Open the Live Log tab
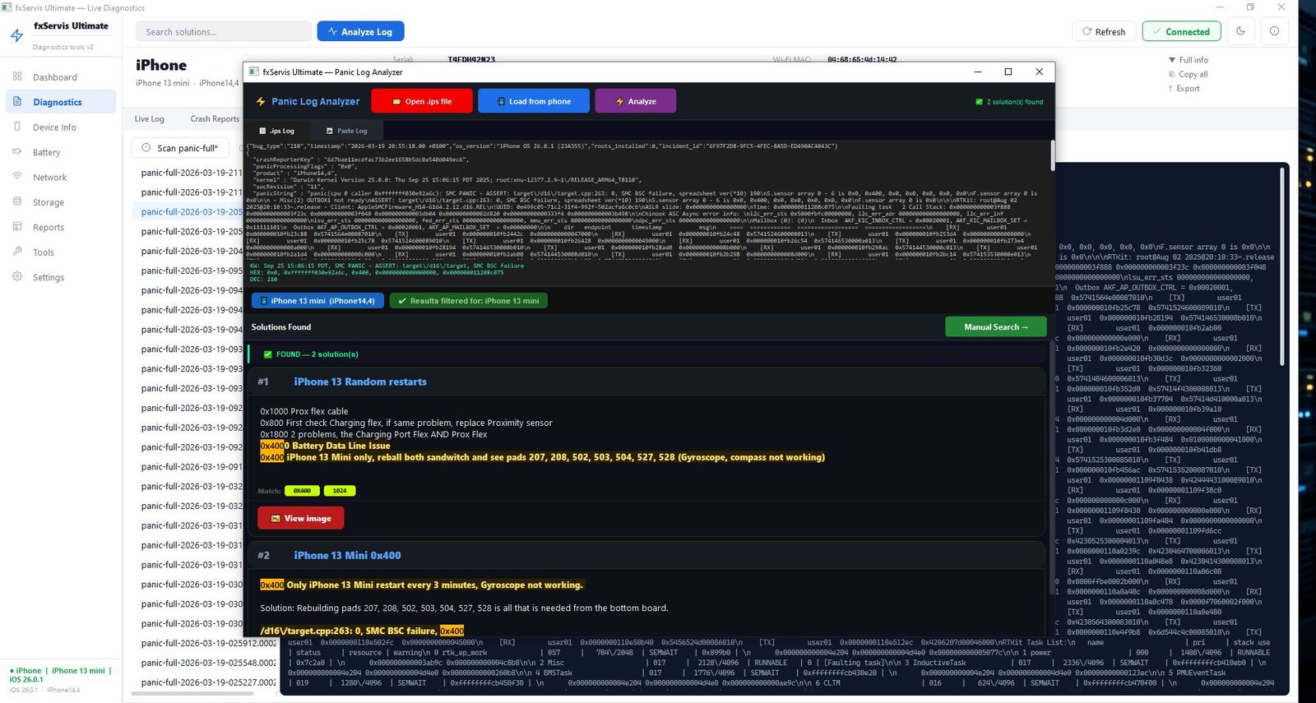 point(150,118)
